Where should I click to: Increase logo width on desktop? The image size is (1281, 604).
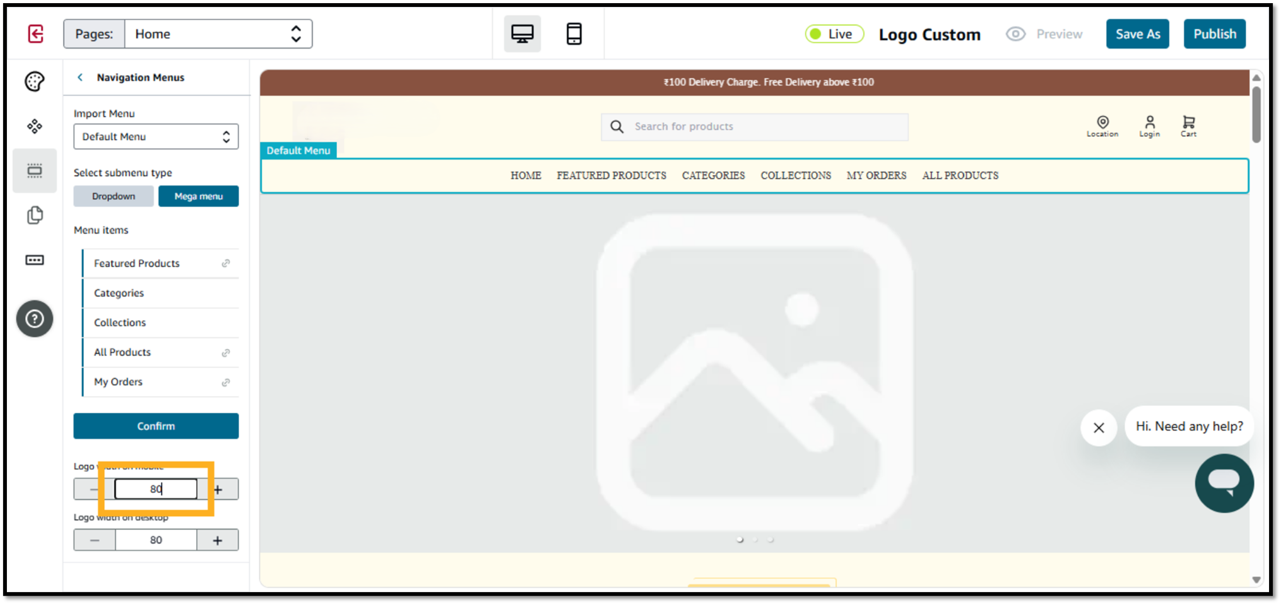click(218, 540)
